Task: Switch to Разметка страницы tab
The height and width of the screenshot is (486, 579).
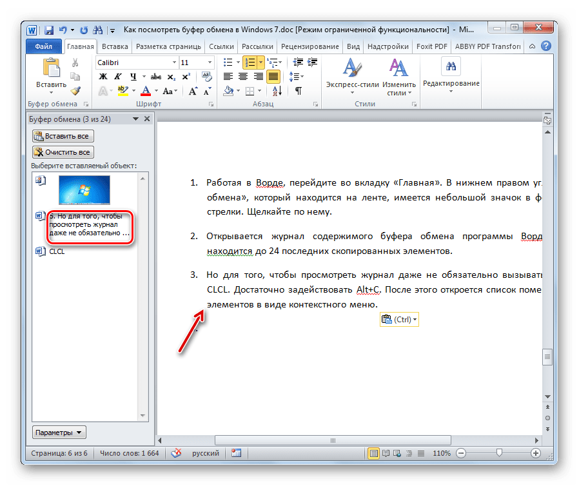Action: 168,46
